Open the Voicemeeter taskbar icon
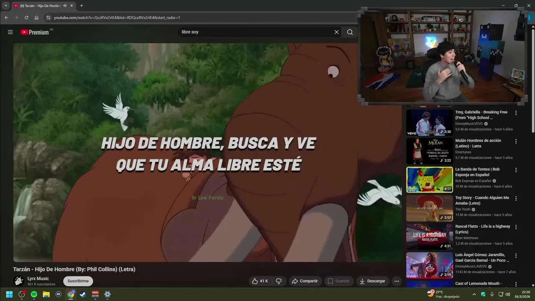The width and height of the screenshot is (535, 301). pos(95,294)
